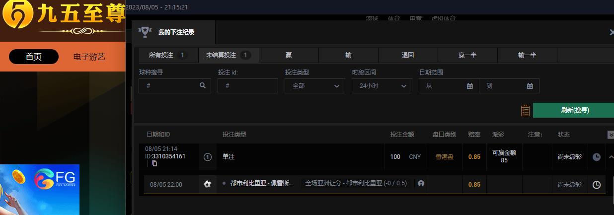Click the round info icon after 全场亚洲让分 text
The width and height of the screenshot is (614, 215).
tap(421, 183)
